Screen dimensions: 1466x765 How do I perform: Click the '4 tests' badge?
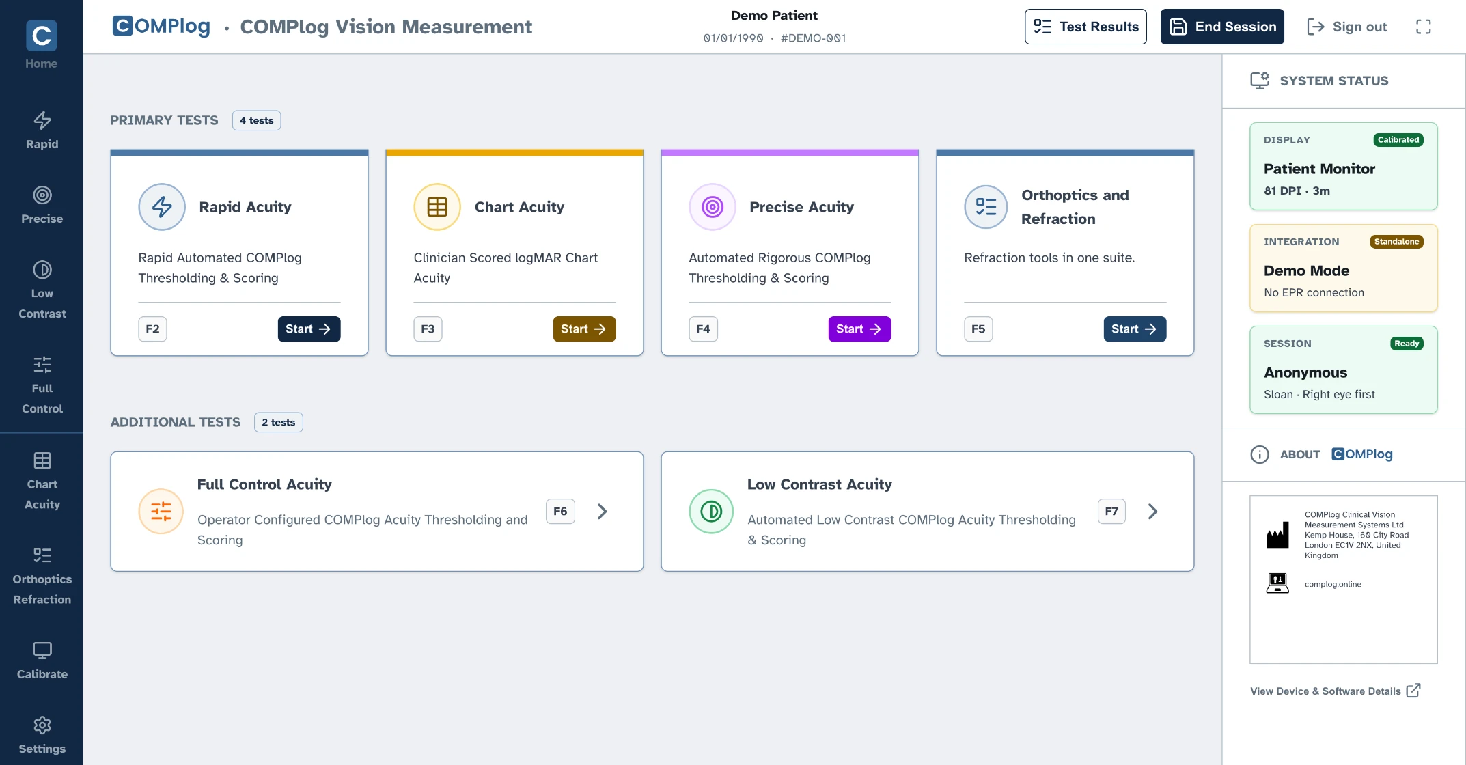coord(256,120)
